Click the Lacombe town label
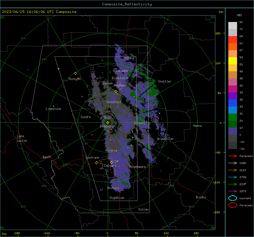The height and width of the screenshot is (237, 254). (122, 71)
